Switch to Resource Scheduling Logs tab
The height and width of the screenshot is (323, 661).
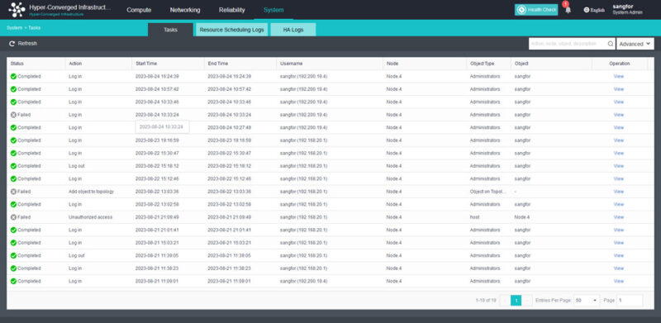[x=231, y=30]
